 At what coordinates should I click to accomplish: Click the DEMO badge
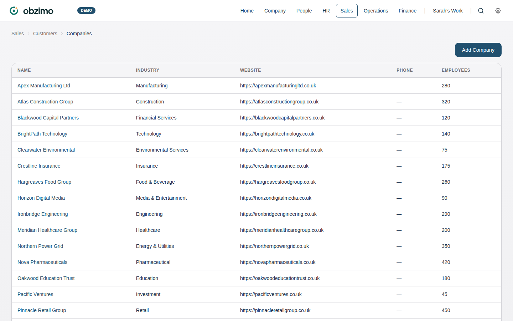pos(86,10)
